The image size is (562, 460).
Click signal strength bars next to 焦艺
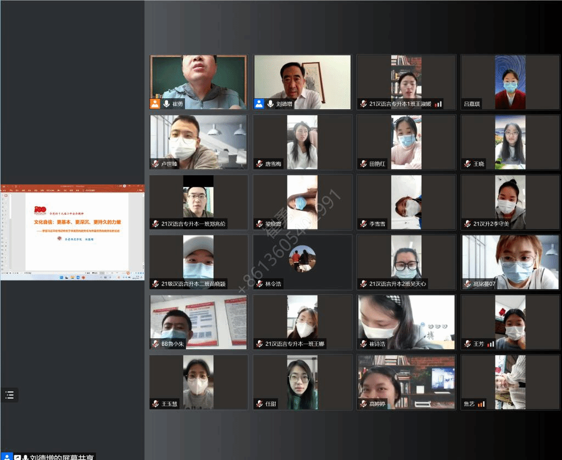[481, 404]
